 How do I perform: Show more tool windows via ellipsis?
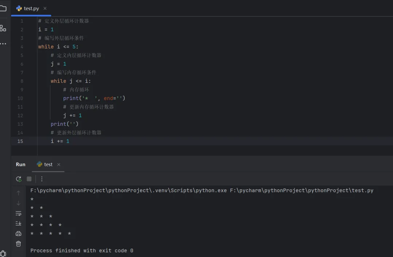(3, 44)
